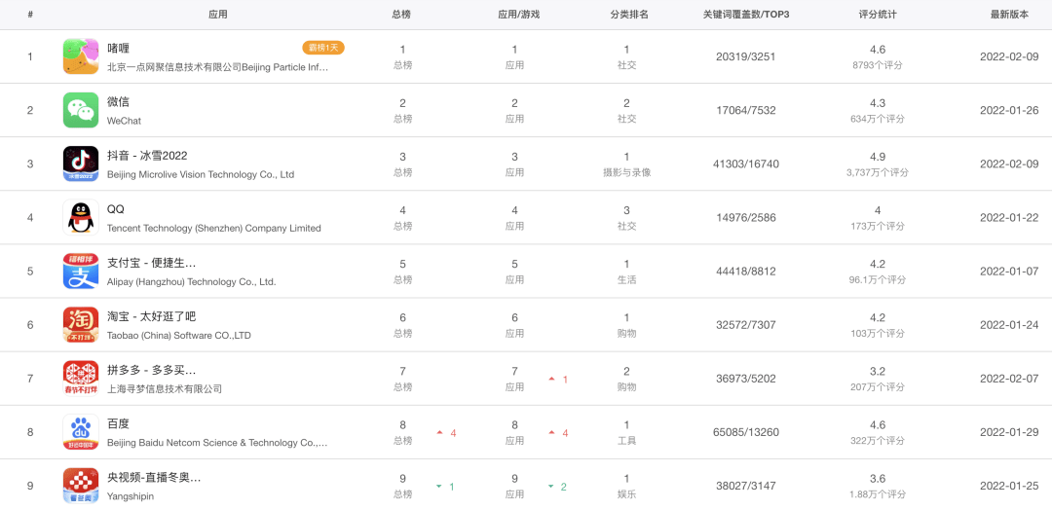
Task: Click the Alipay blue app icon
Action: (x=81, y=272)
